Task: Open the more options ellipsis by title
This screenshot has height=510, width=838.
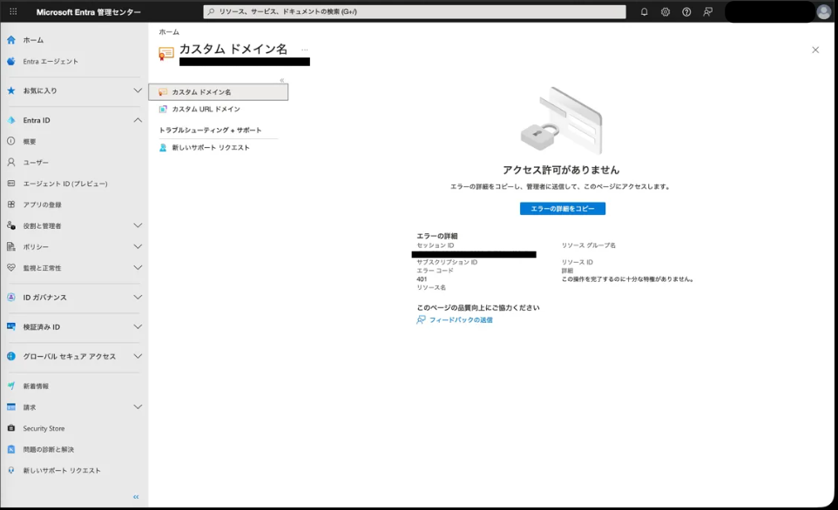Action: [305, 50]
